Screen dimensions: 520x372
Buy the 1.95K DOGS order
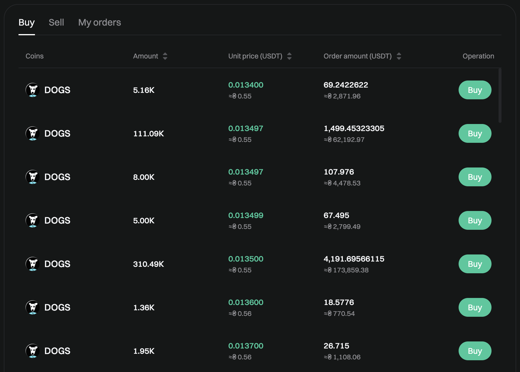click(475, 351)
